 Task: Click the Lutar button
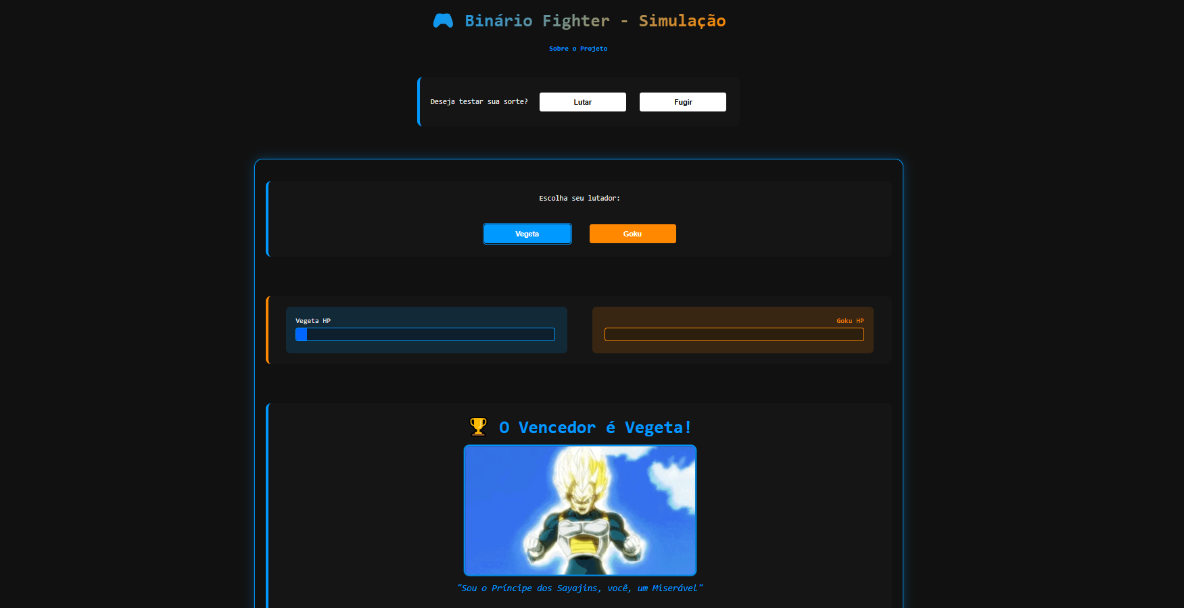582,101
